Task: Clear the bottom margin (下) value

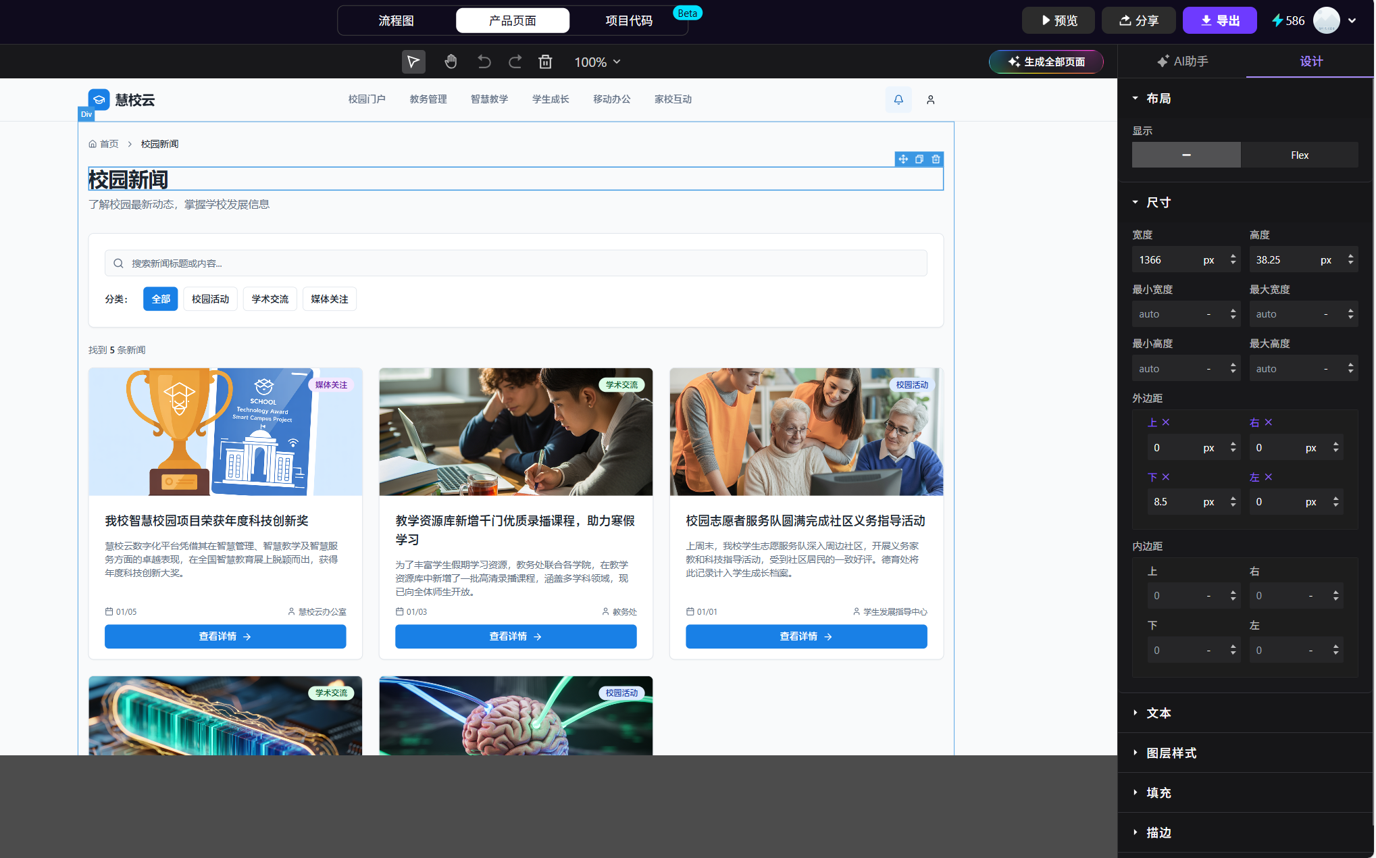Action: [x=1166, y=477]
